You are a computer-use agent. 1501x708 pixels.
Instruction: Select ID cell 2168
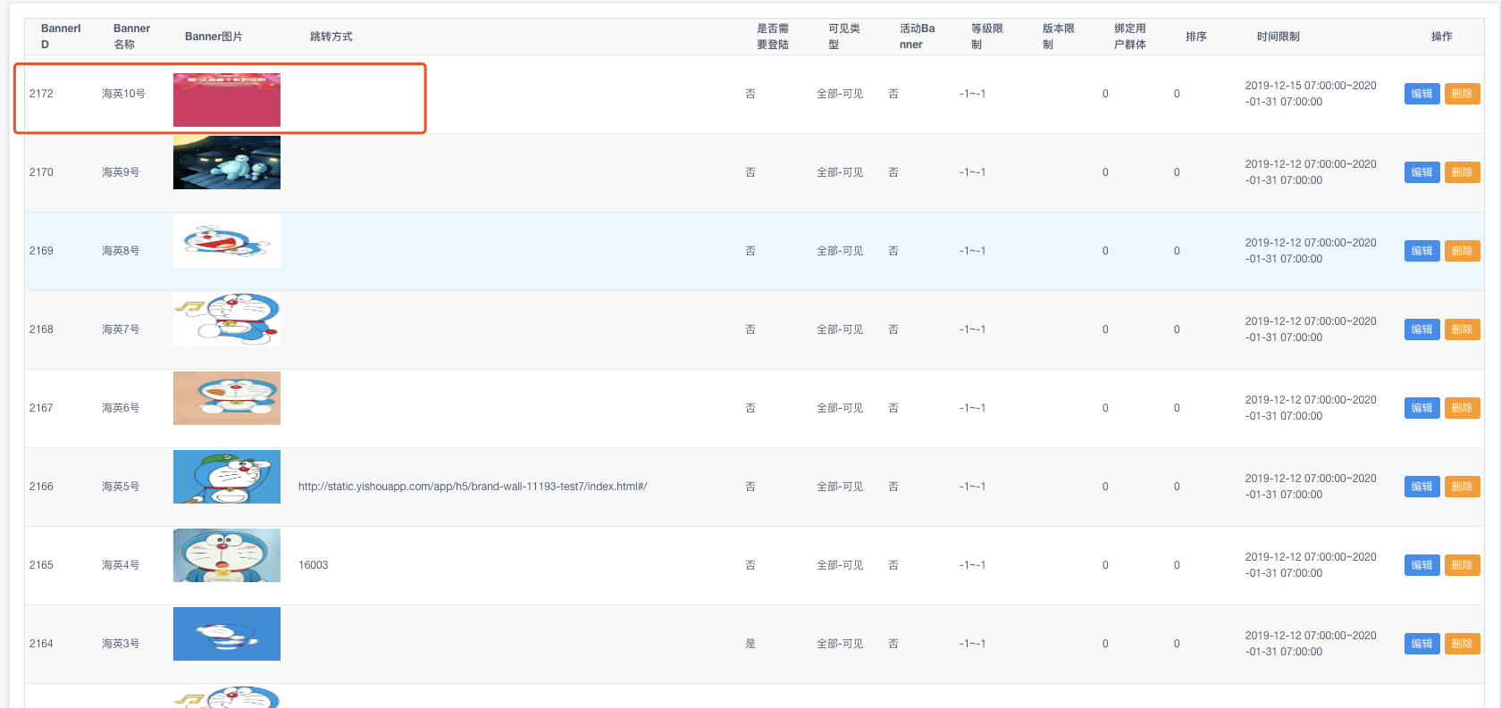(x=41, y=329)
